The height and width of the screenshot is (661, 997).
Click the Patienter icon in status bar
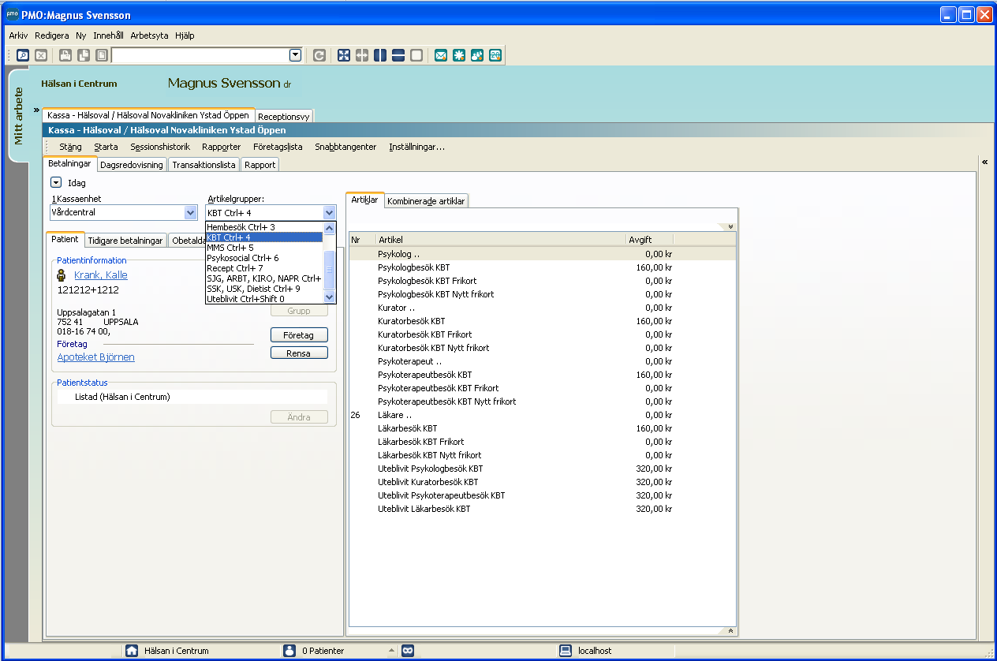tap(289, 651)
